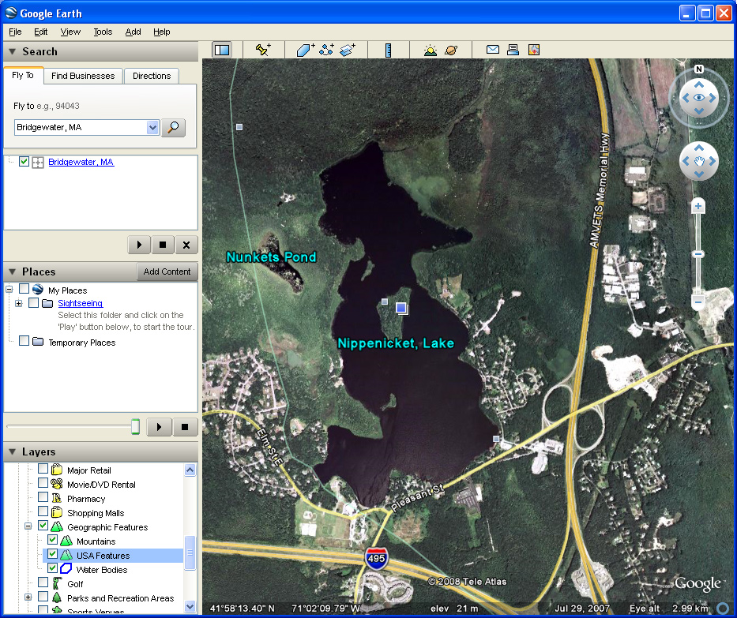Play the search results tour

click(x=139, y=245)
